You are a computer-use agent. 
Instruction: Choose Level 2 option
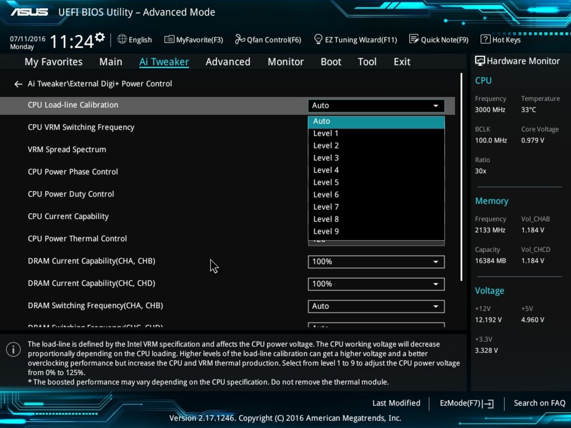376,146
